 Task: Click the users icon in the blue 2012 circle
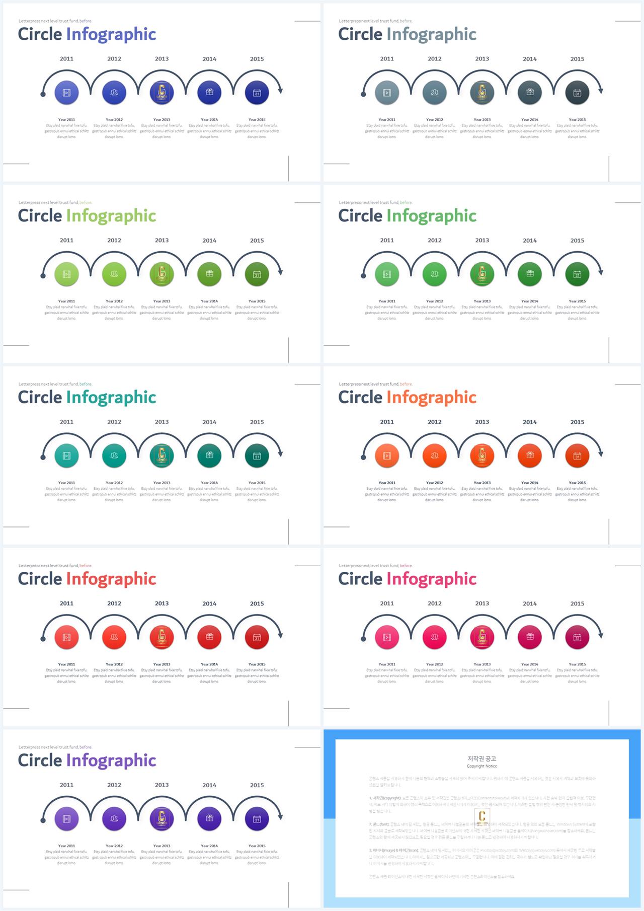pyautogui.click(x=114, y=93)
